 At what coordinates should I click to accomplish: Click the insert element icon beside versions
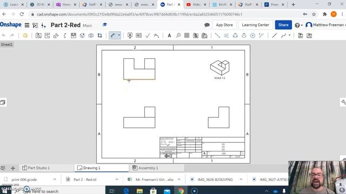43,25
